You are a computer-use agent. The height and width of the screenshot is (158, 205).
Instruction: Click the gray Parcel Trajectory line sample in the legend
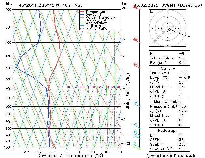tap(82, 17)
